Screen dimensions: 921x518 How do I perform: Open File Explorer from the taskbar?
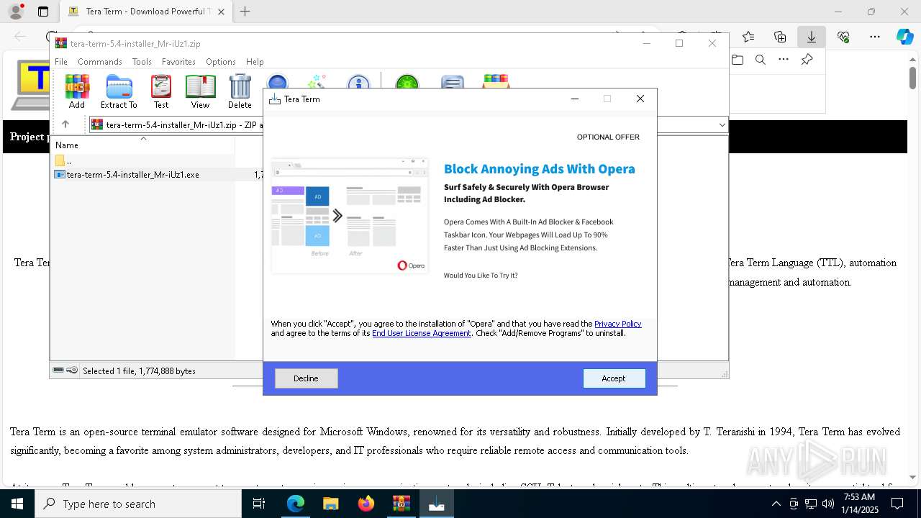331,504
